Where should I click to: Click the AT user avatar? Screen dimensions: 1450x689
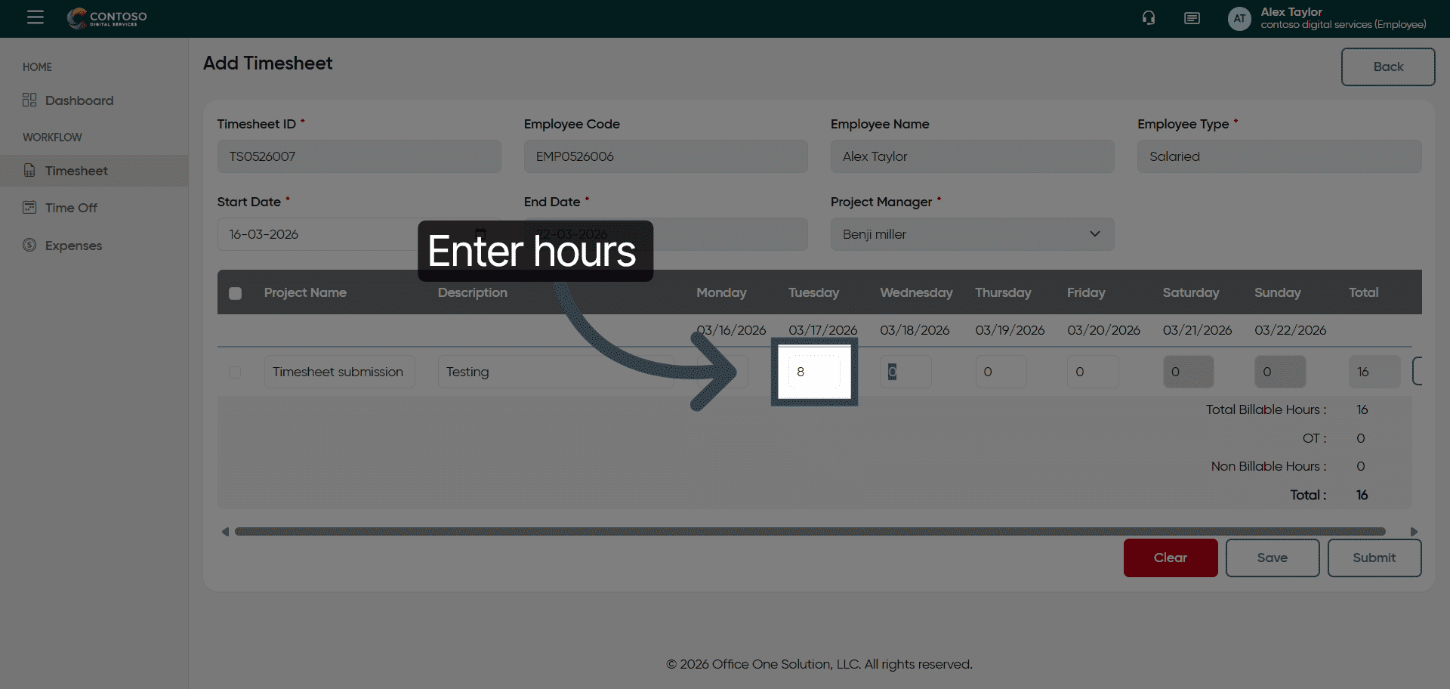[x=1239, y=19]
